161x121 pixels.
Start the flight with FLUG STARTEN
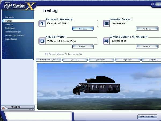(x=147, y=117)
